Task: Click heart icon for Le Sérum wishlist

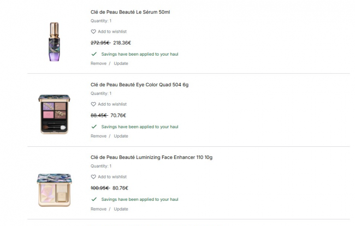Action: [93, 32]
